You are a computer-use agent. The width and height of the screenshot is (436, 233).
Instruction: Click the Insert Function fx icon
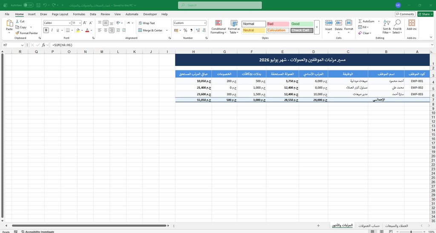43,45
